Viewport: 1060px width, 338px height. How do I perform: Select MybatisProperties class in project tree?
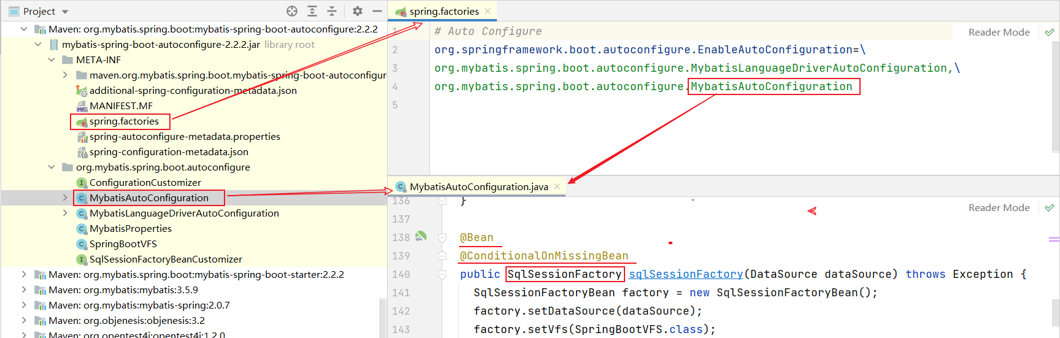point(130,229)
